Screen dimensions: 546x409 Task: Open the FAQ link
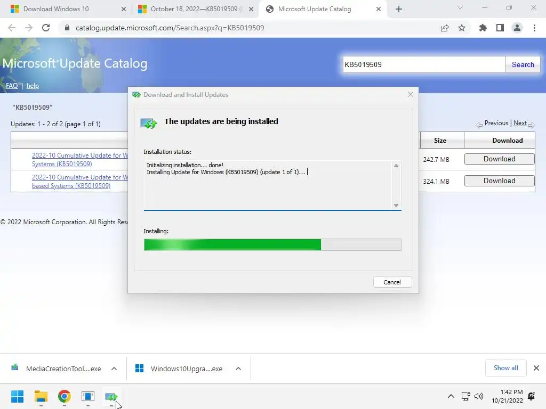tap(12, 86)
